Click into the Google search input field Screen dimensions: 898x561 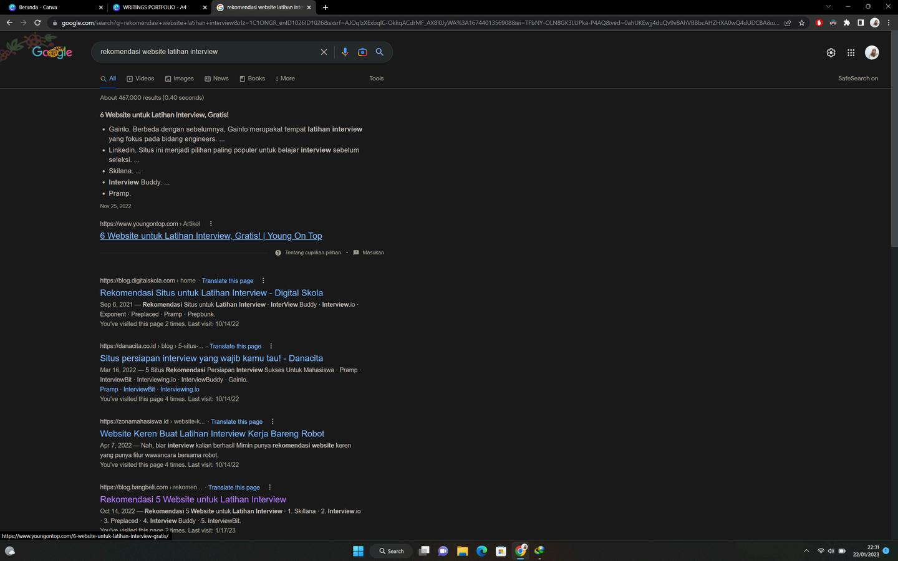pyautogui.click(x=206, y=52)
